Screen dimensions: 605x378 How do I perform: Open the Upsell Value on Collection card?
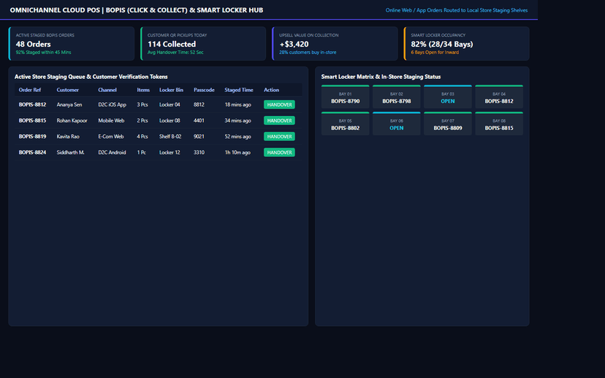tap(335, 44)
